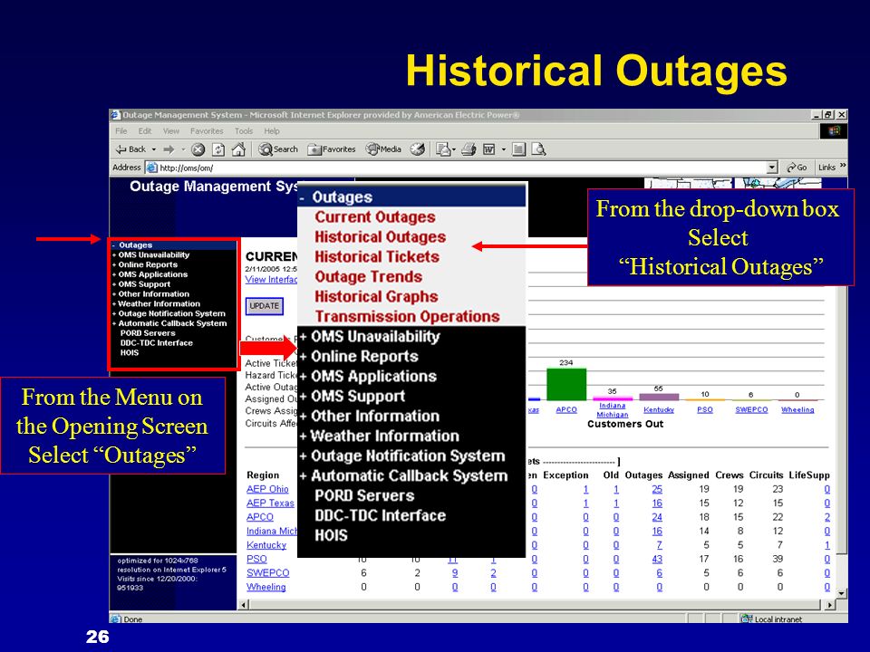Open the Media toolbar button
870x652 pixels.
(x=383, y=149)
